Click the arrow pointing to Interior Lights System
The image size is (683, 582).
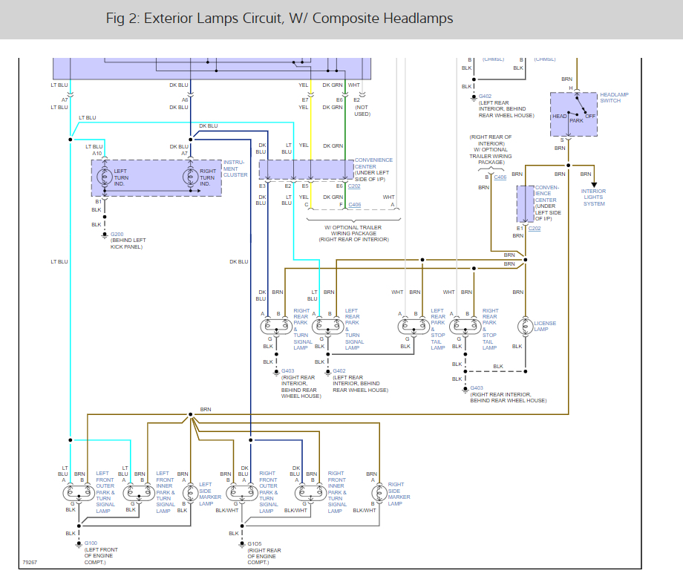pyautogui.click(x=594, y=185)
